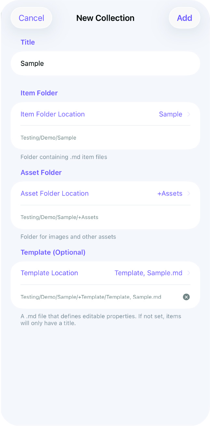Image resolution: width=210 pixels, height=426 pixels.
Task: Tap the Title section label
Action: coord(27,42)
